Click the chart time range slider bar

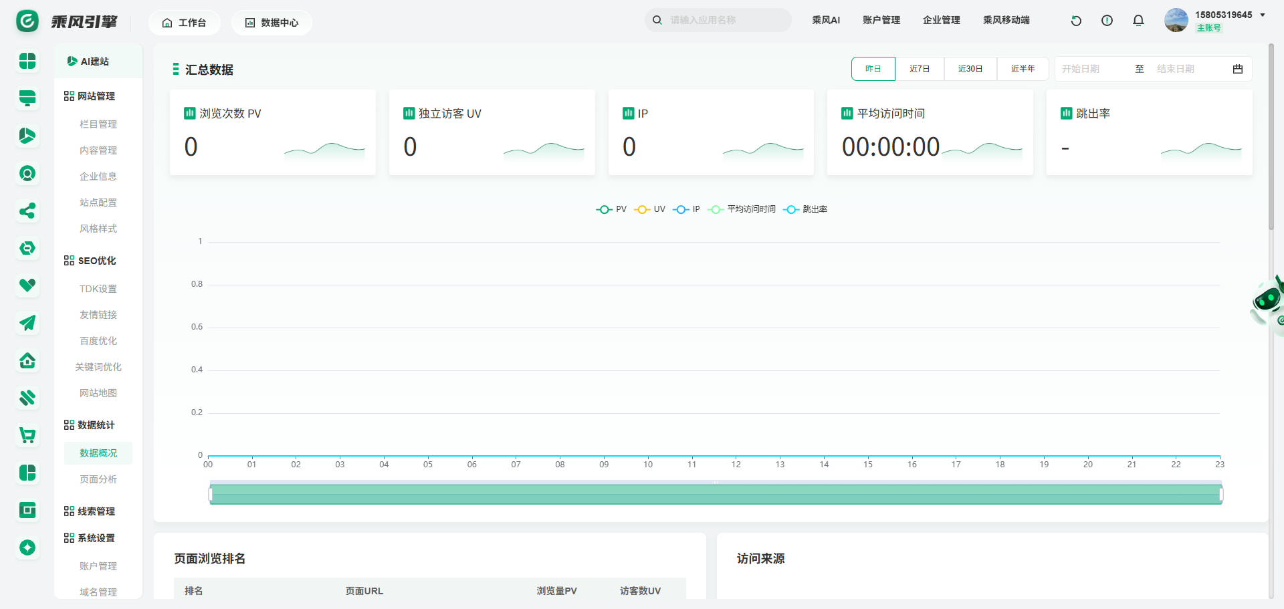coord(715,495)
